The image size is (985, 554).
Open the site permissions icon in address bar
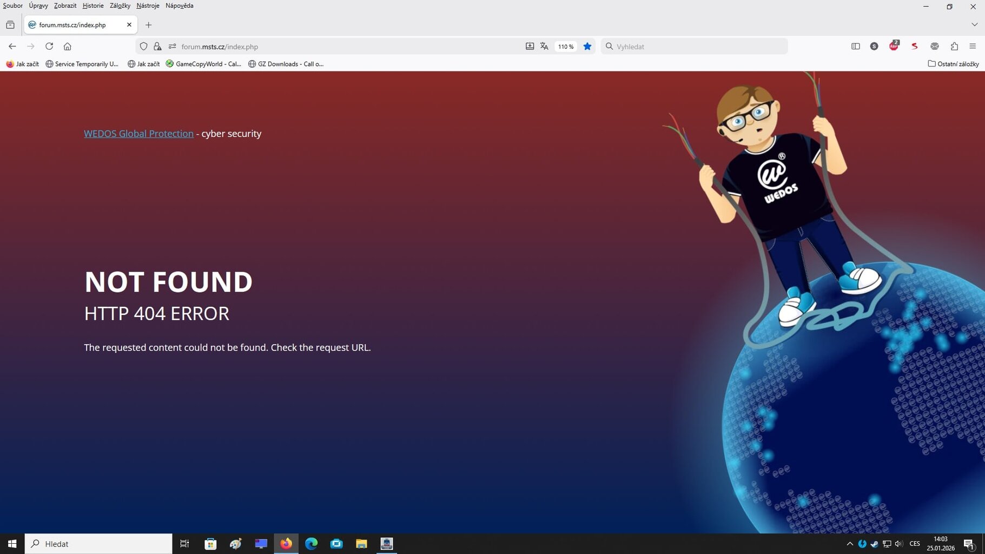[x=173, y=47]
